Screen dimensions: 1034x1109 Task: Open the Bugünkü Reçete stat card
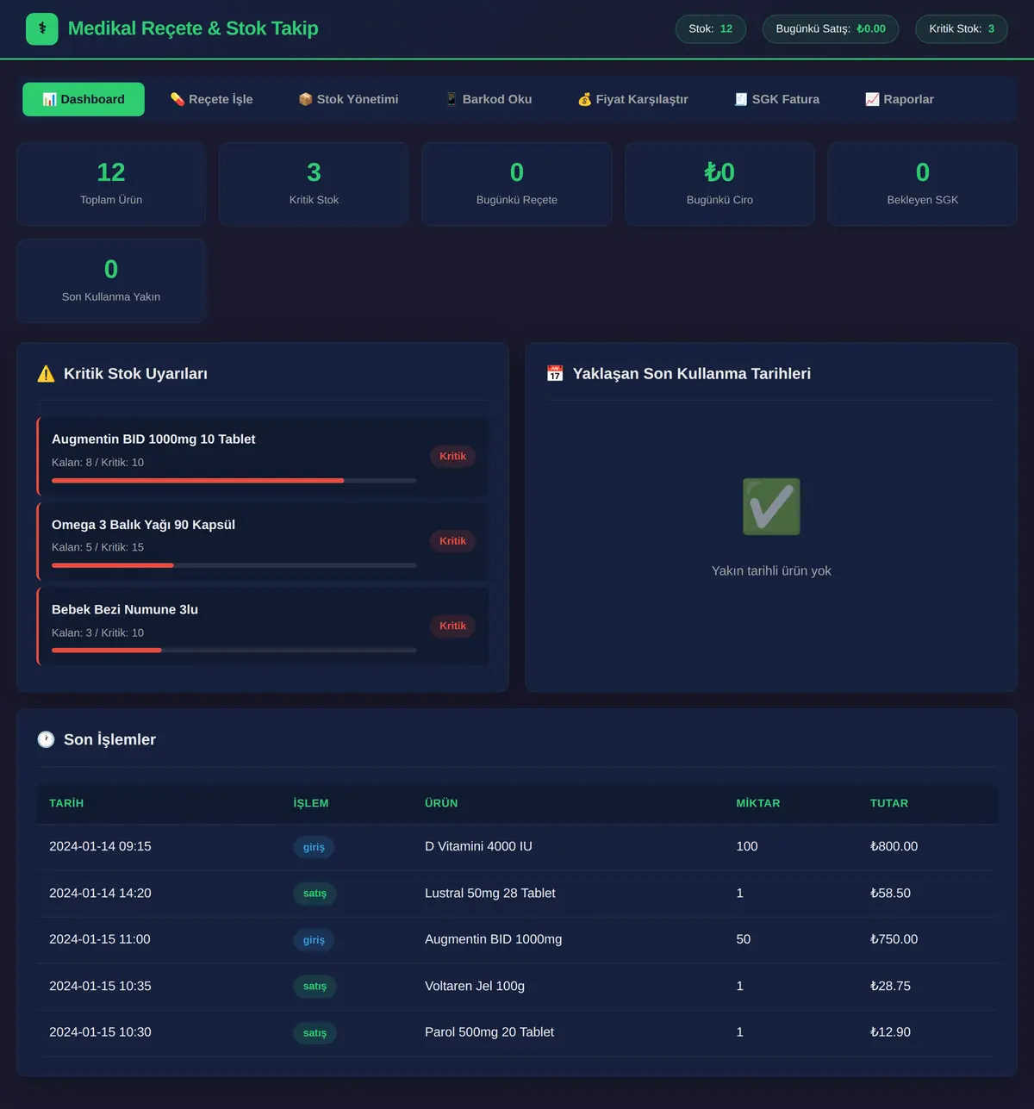[517, 184]
